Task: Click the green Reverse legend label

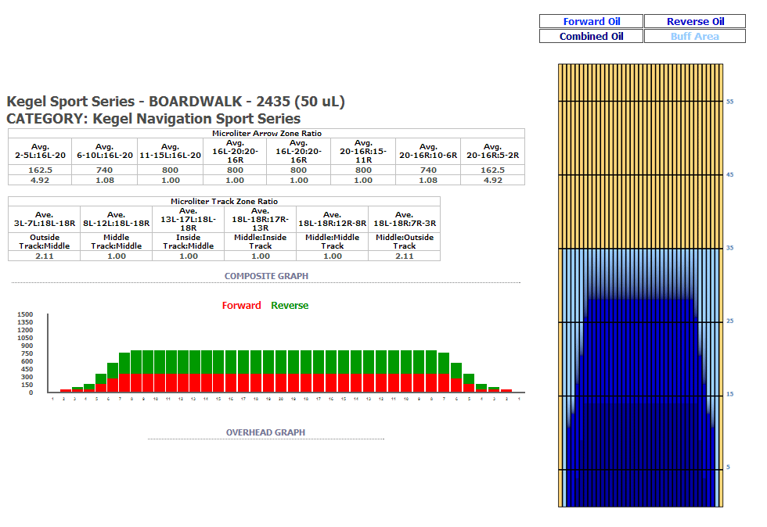Action: tap(290, 306)
